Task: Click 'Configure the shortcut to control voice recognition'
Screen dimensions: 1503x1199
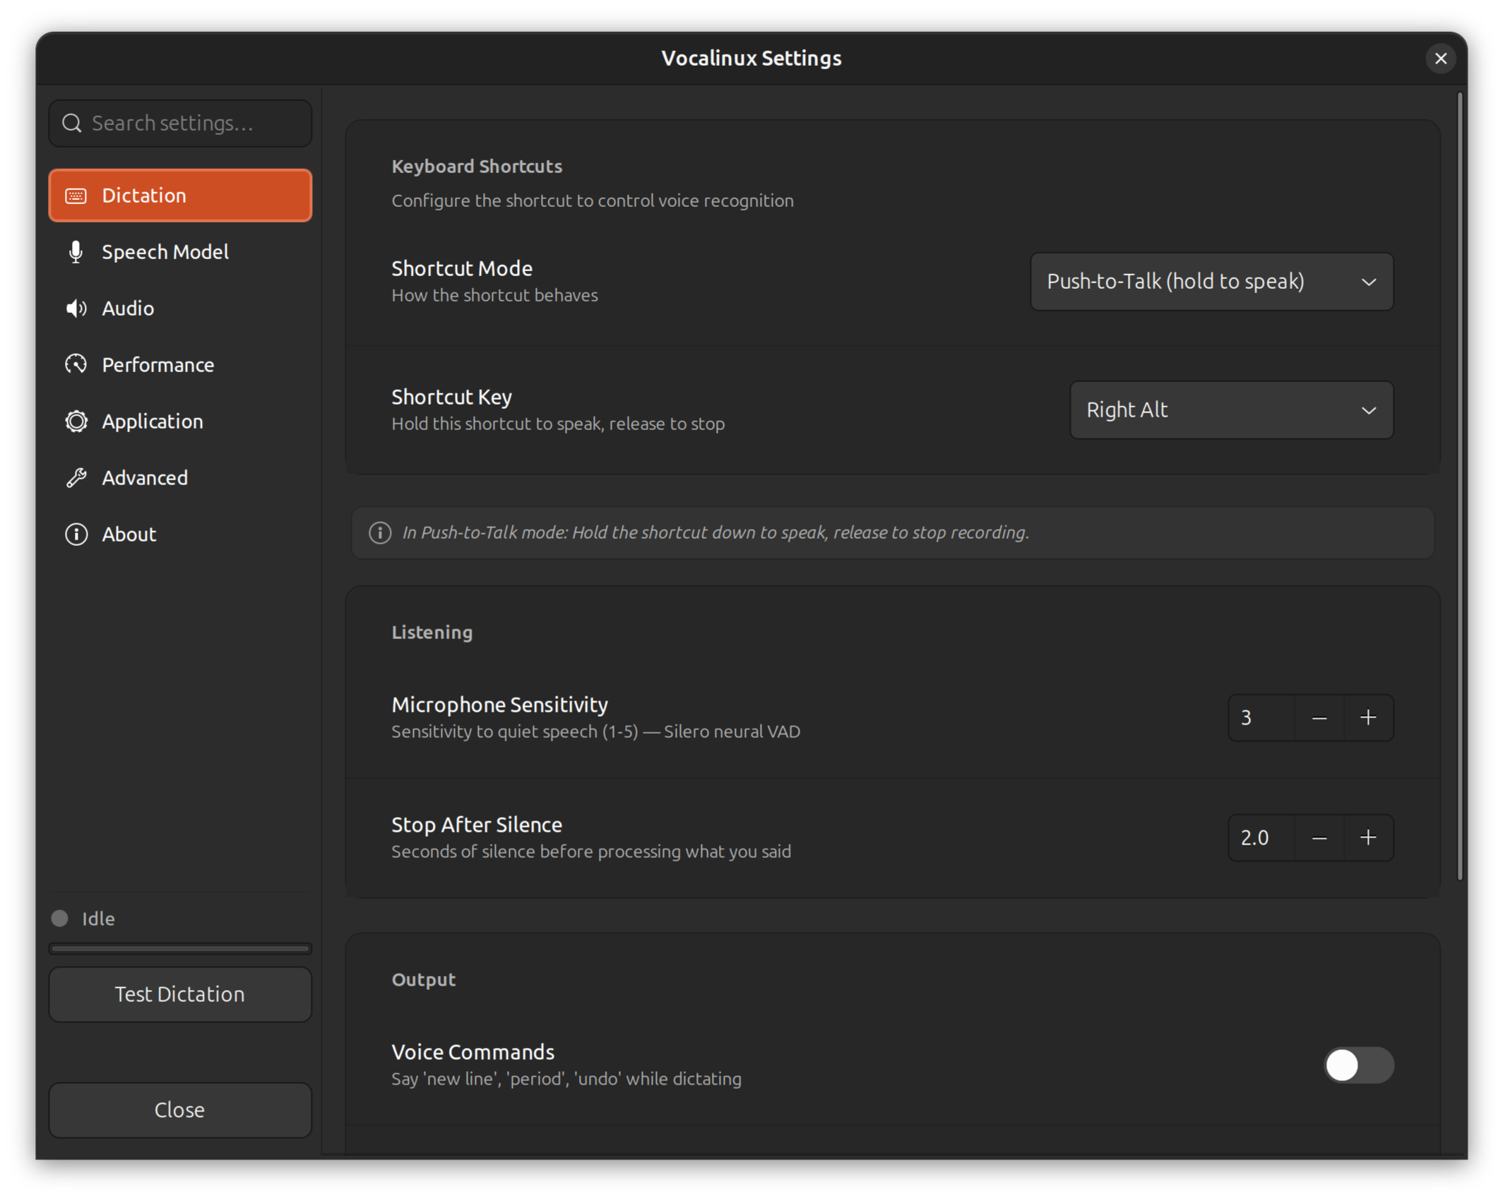Action: [593, 201]
